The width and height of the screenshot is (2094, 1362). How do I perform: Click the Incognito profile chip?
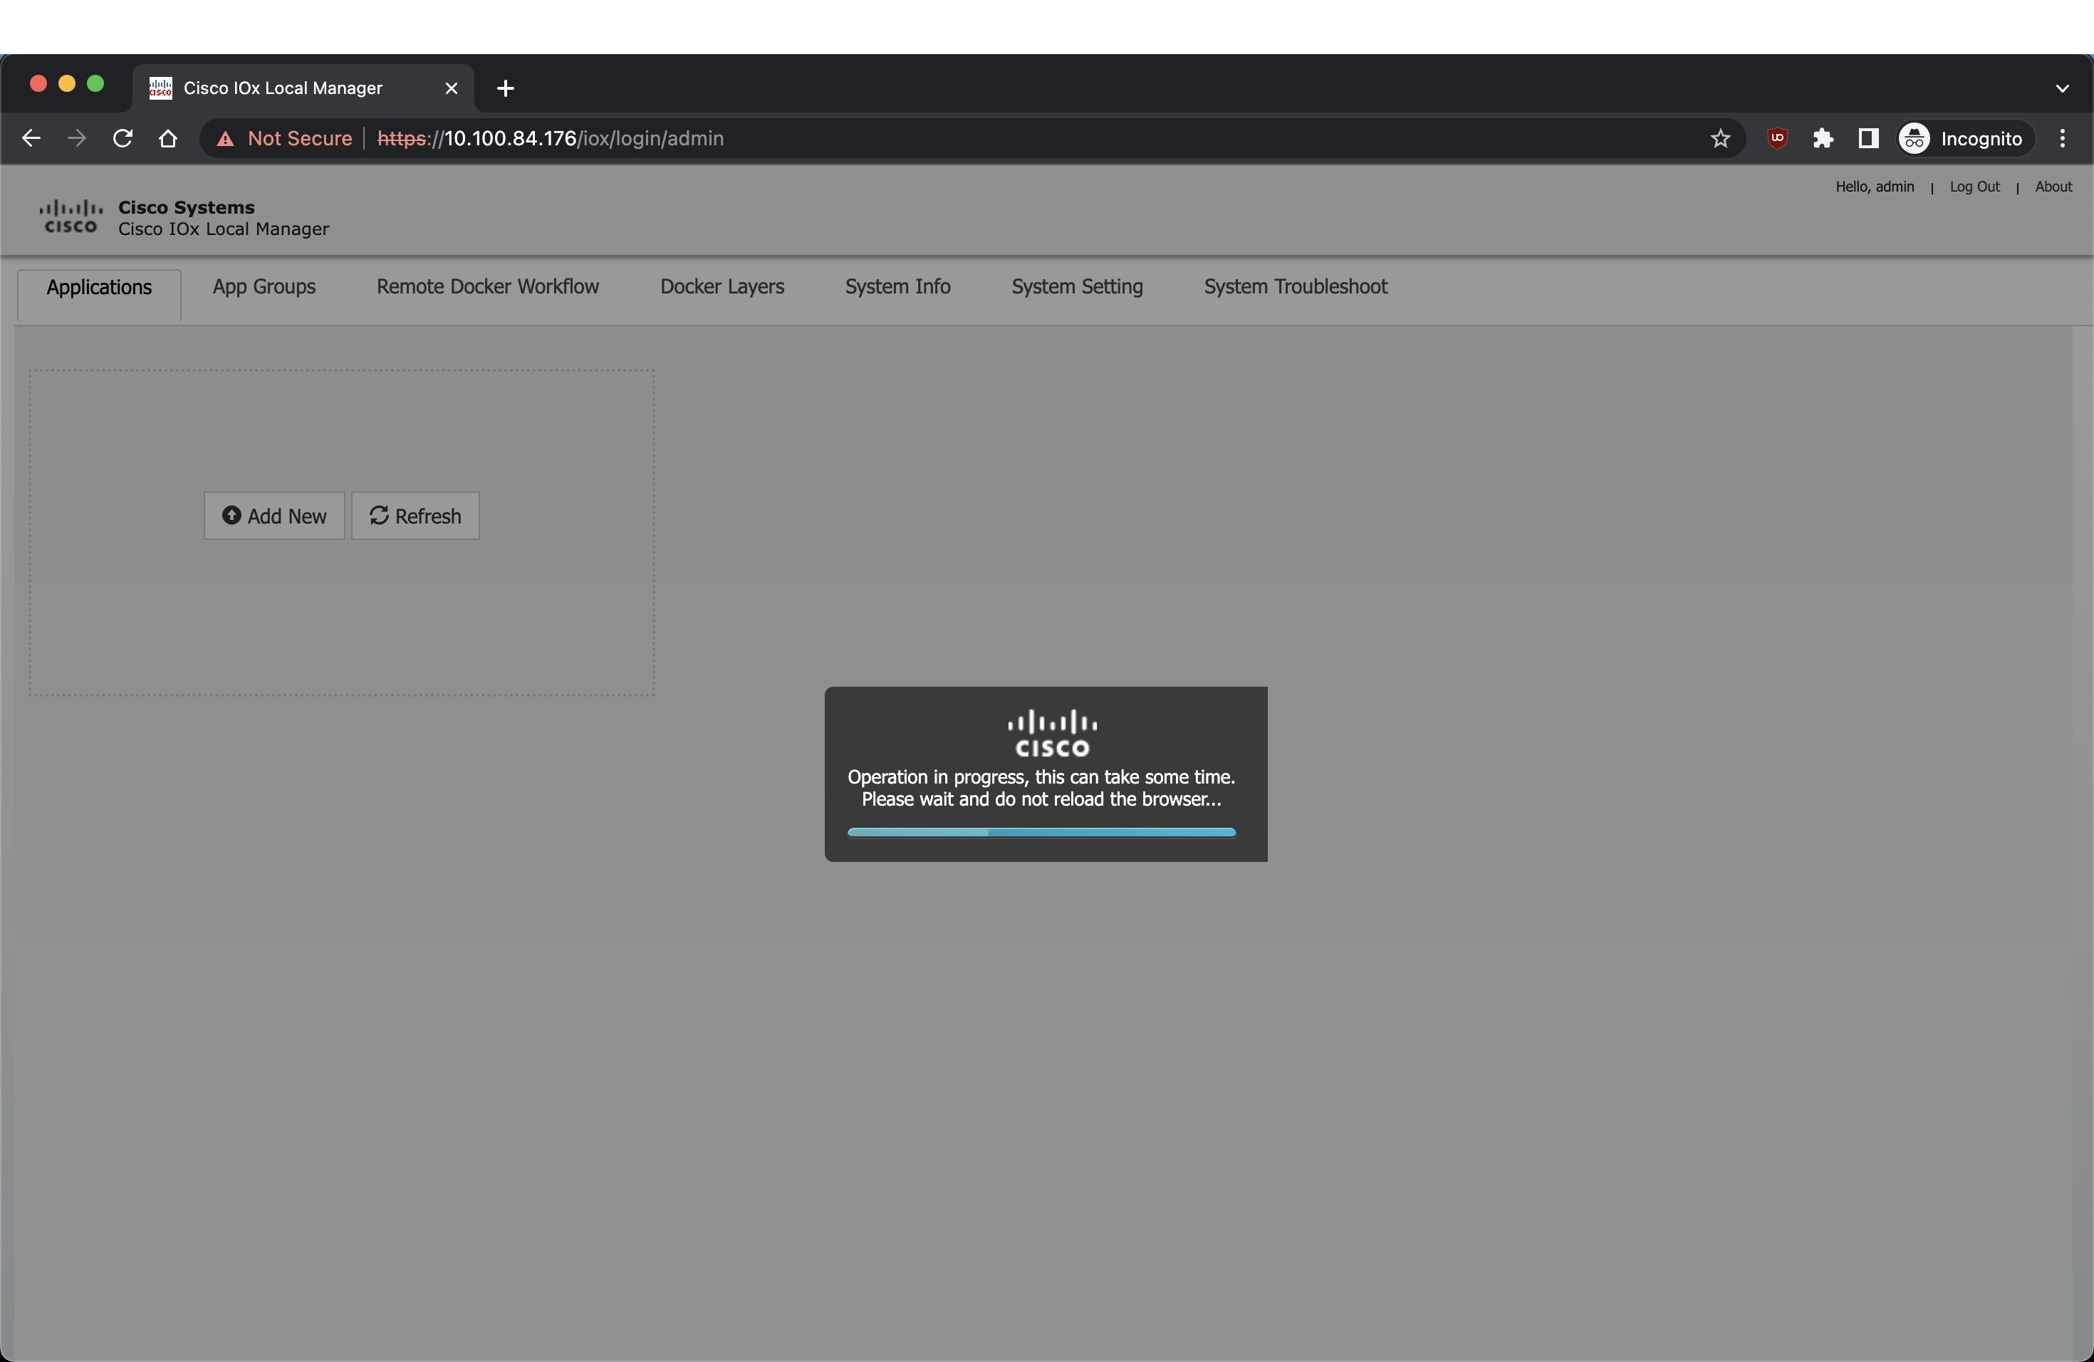[x=1961, y=138]
